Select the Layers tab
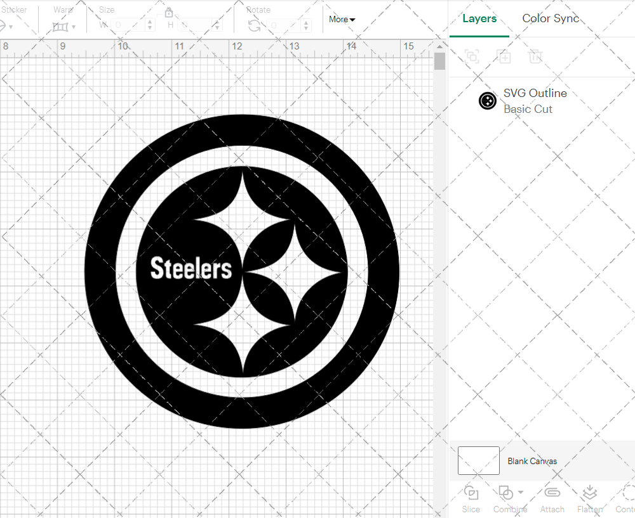Screen dimensions: 635x518 tap(479, 18)
